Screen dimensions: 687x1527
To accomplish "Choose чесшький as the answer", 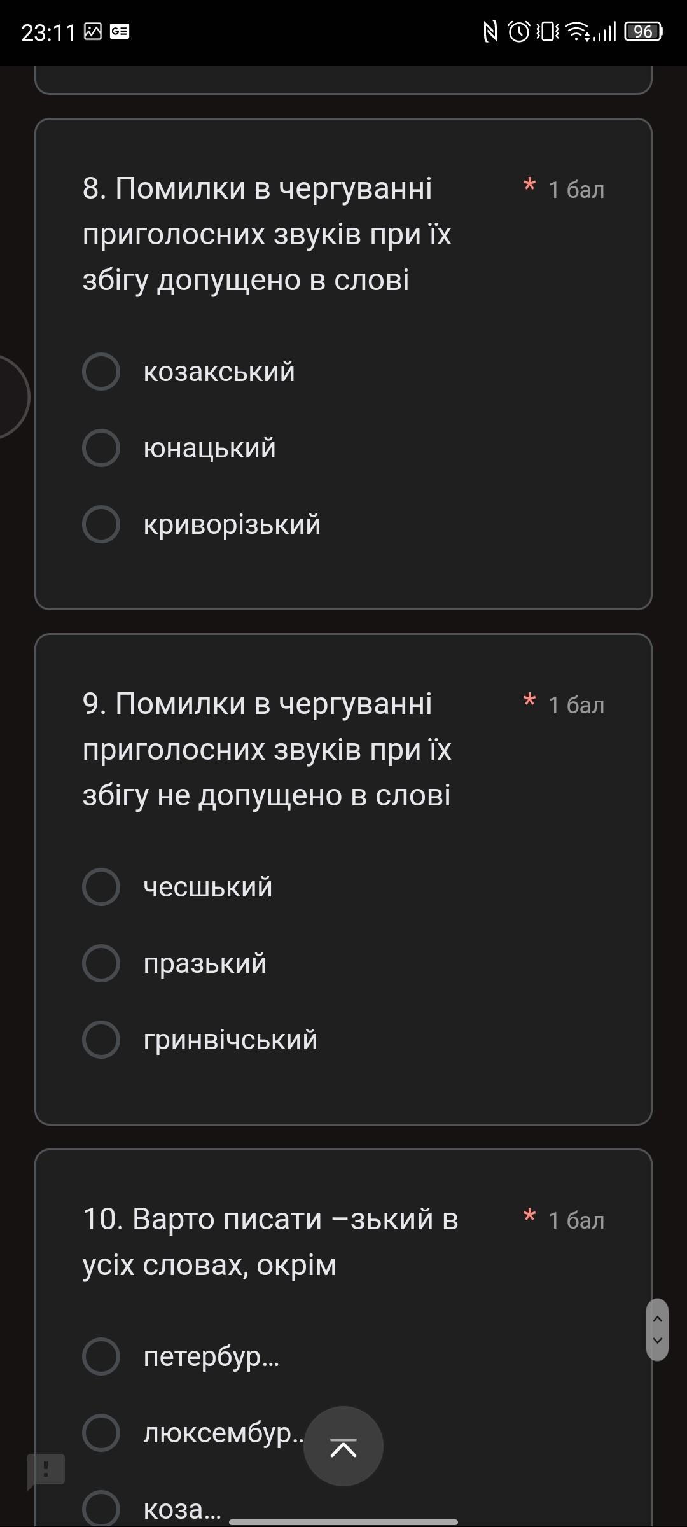I will tap(101, 887).
